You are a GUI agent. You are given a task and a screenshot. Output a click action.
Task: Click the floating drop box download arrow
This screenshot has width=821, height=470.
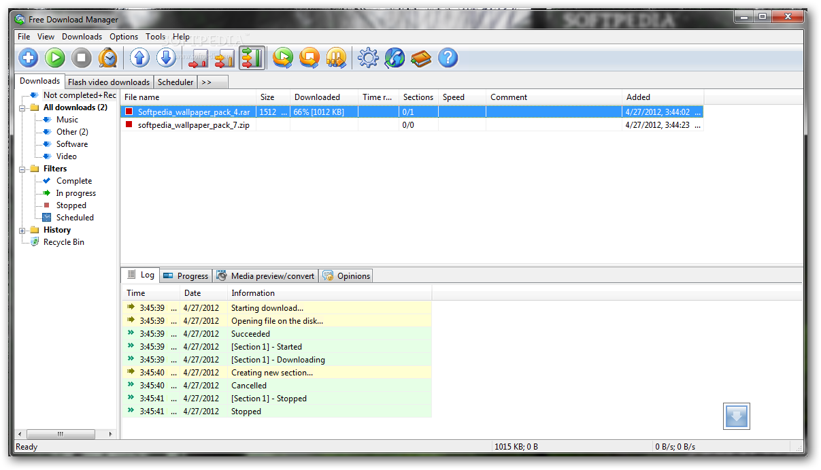[x=736, y=416]
